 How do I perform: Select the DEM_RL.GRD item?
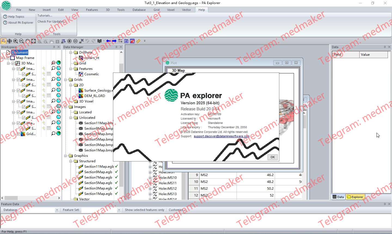[x=94, y=96]
